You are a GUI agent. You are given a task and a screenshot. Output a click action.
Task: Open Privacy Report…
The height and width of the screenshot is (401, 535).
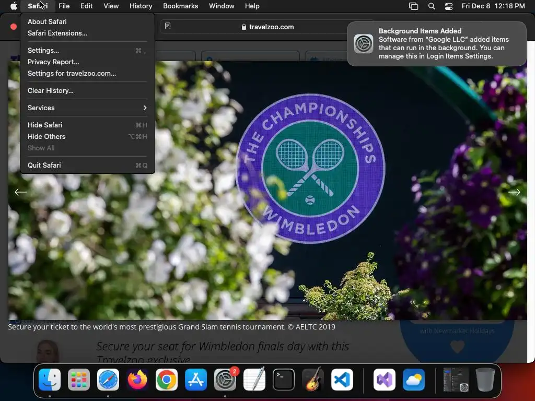(87, 62)
